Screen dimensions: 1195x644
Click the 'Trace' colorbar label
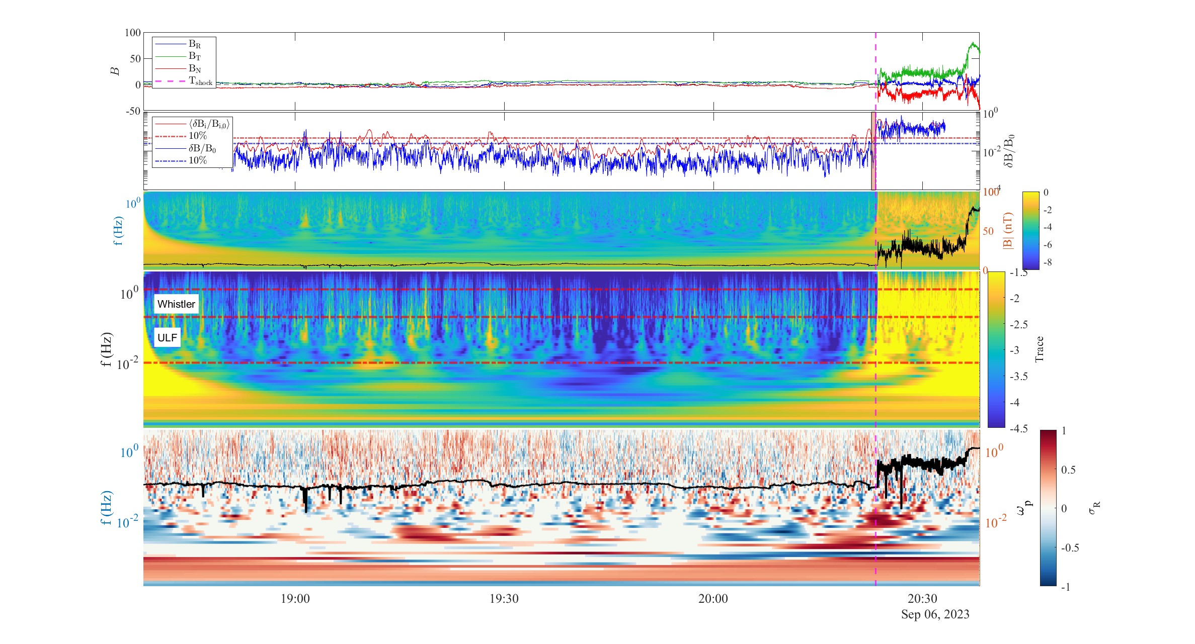tap(1040, 349)
